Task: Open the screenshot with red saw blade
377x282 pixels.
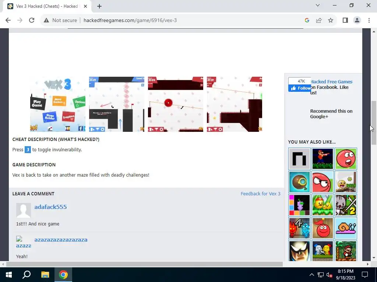Action: coord(176,104)
